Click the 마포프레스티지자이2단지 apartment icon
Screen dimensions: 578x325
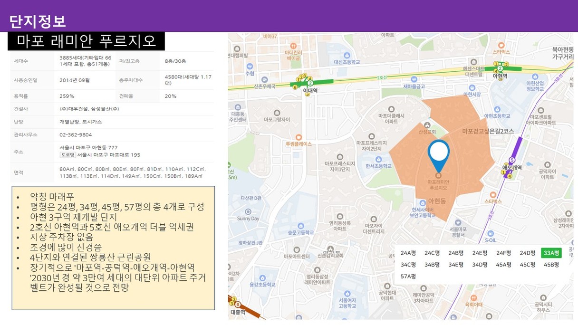click(x=372, y=136)
